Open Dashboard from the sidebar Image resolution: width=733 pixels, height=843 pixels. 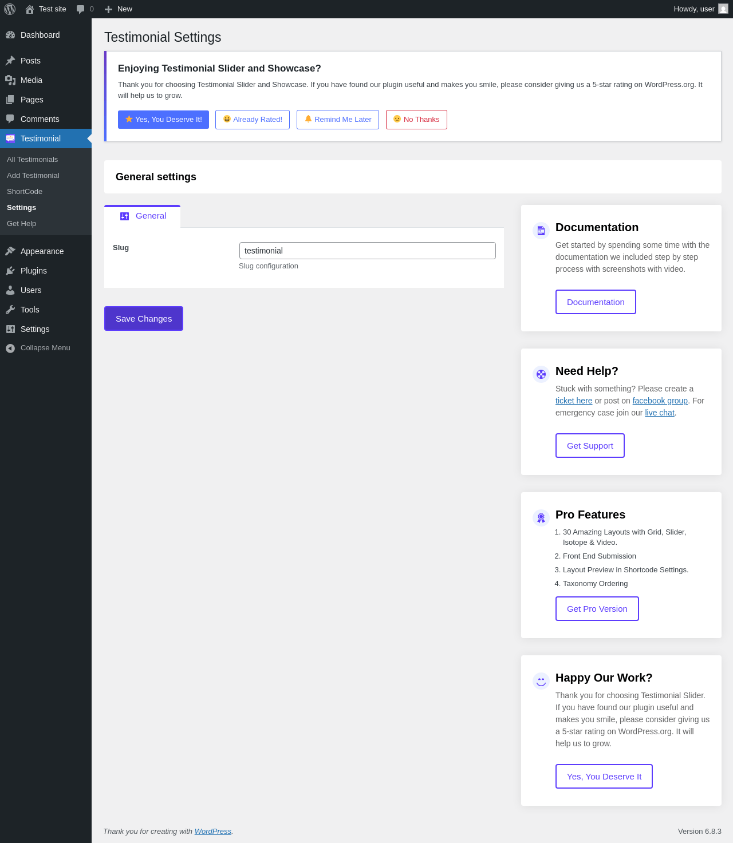pyautogui.click(x=46, y=35)
